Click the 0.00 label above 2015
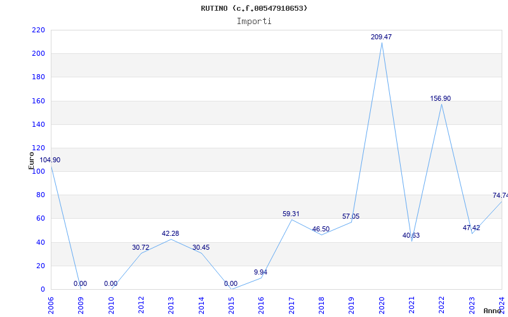 [231, 283]
